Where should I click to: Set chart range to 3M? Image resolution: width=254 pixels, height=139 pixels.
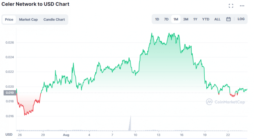tap(186, 19)
